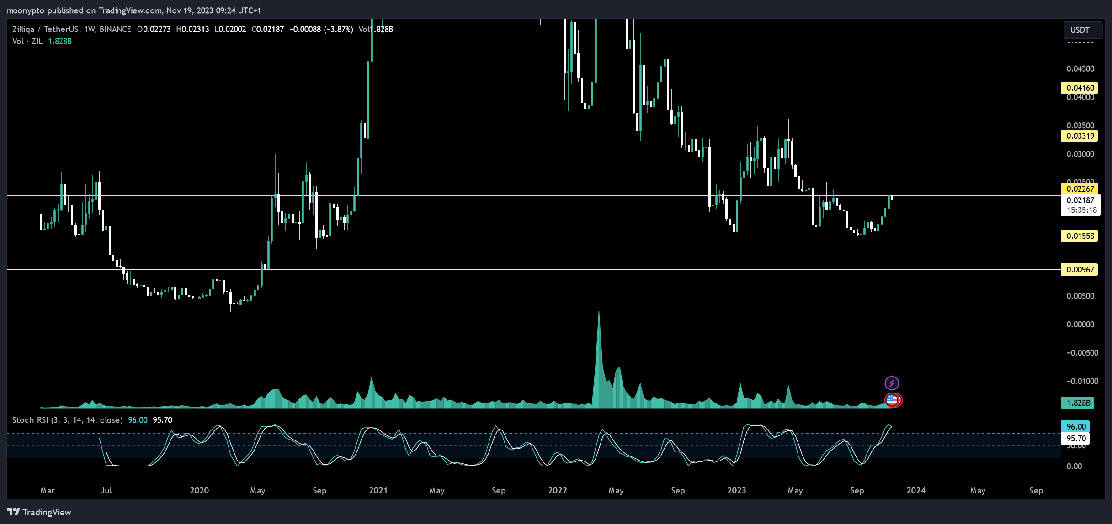The height and width of the screenshot is (524, 1112).
Task: Click the high price value H0.02313
Action: (192, 29)
